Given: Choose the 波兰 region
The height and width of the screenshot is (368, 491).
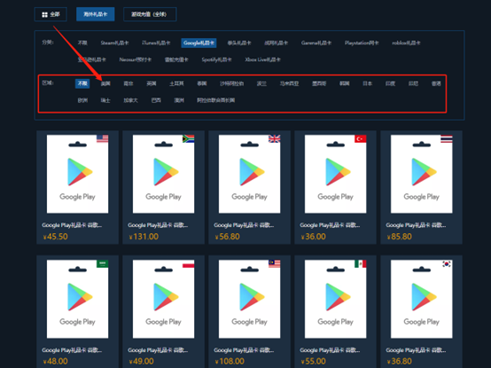Looking at the screenshot, I should coord(261,83).
